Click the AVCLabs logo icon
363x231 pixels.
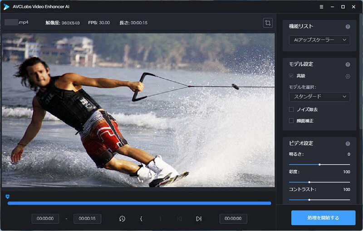(6, 7)
